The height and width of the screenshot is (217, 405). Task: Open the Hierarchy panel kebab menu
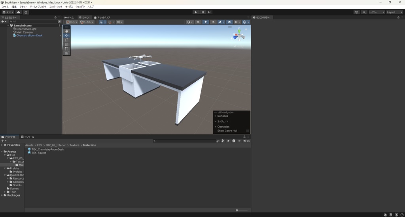[x=59, y=17]
